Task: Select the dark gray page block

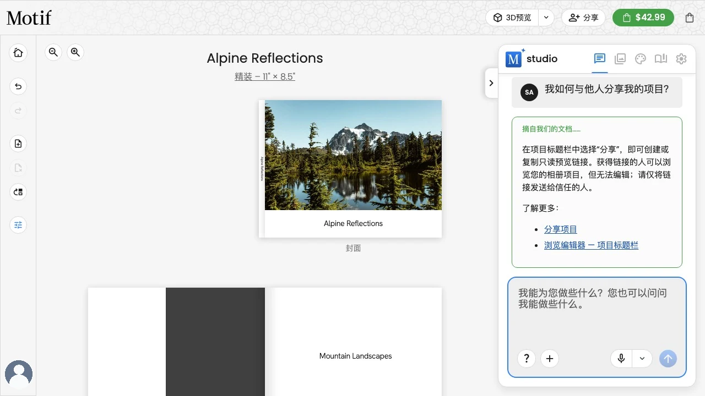Action: tap(215, 342)
